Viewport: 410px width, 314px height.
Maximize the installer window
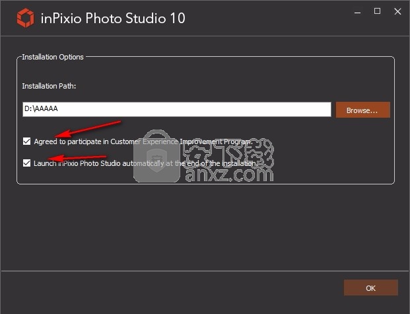pos(377,11)
